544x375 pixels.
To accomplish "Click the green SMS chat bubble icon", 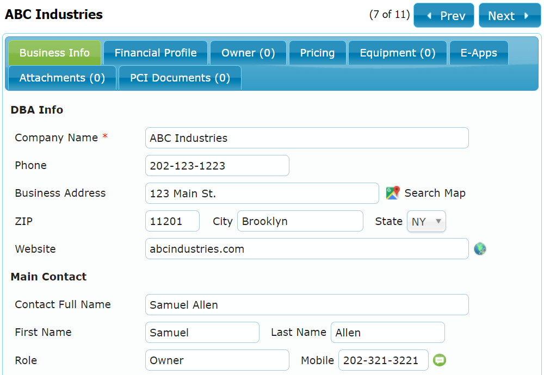I will 439,360.
